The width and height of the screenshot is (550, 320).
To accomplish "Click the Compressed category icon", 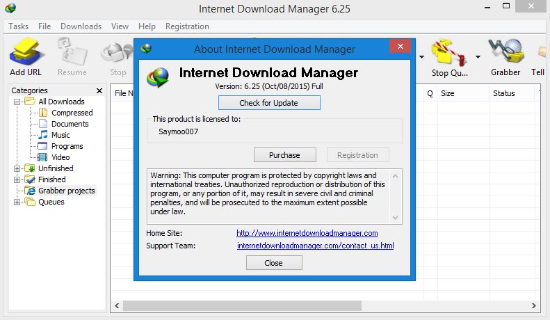I will click(43, 113).
